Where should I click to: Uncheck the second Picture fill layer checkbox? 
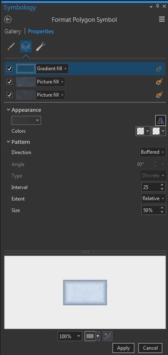[9, 95]
